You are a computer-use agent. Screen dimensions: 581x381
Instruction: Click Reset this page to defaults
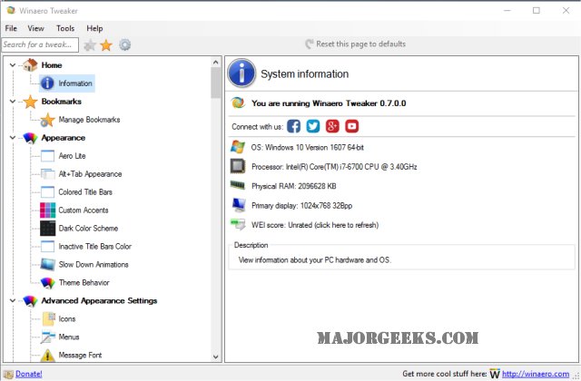click(360, 44)
